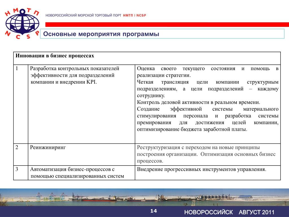The height and width of the screenshot is (217, 289).
Task: Click the NMTP NCSP anchor globe logo
Action: (22, 23)
